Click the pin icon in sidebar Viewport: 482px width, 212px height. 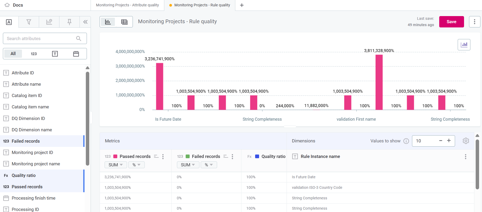pos(69,22)
